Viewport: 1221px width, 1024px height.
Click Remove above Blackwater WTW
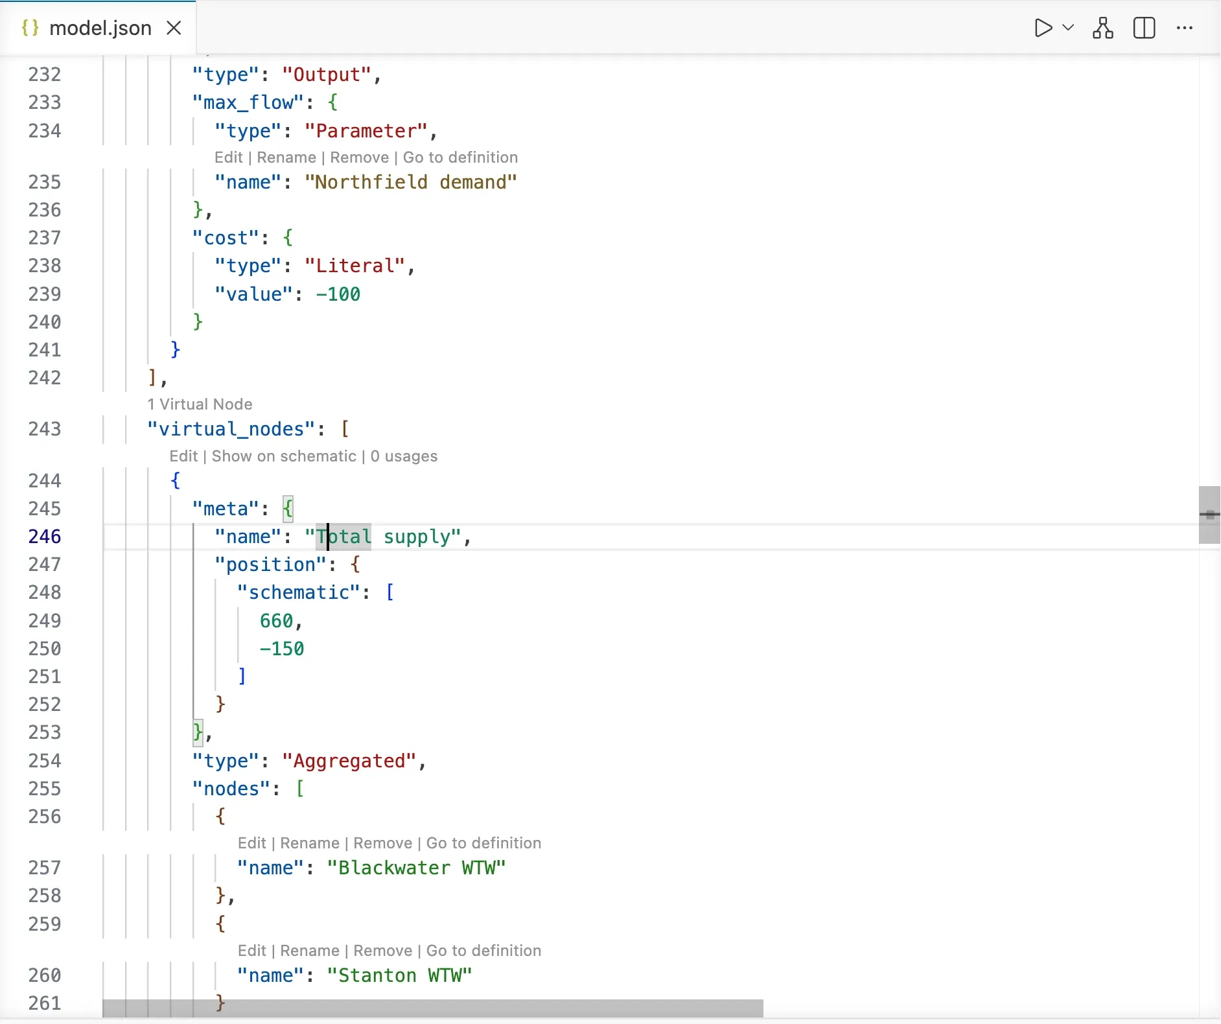click(383, 843)
